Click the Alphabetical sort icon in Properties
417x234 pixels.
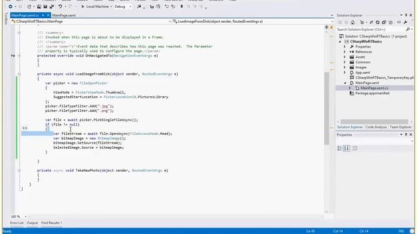[346, 148]
